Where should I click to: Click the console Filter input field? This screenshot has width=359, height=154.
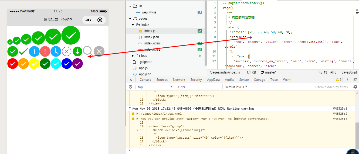(x=200, y=87)
